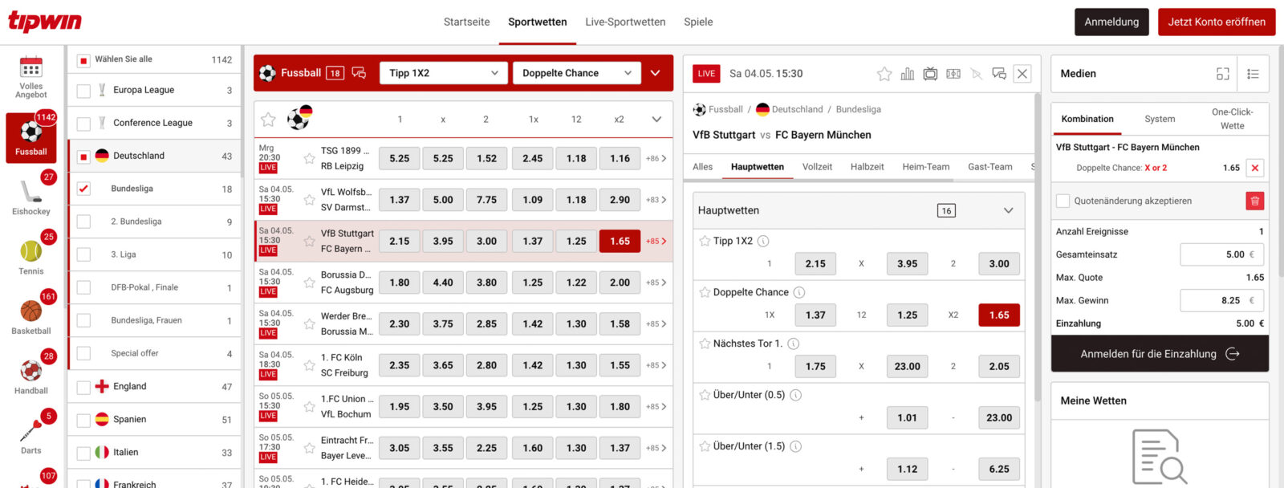Favorite the Doppelte Chance market

pos(705,292)
